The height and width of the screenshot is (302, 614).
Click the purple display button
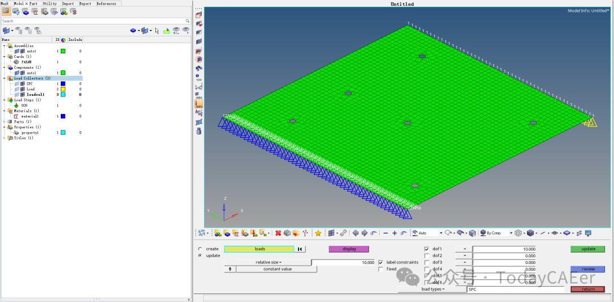pos(349,249)
